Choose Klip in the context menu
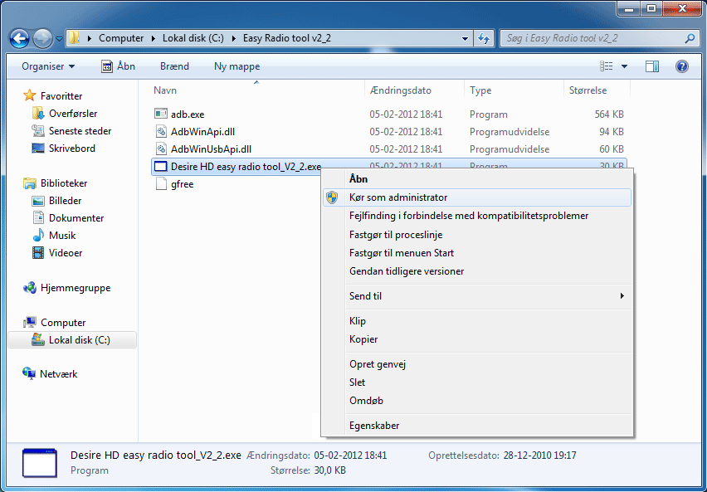 477,321
